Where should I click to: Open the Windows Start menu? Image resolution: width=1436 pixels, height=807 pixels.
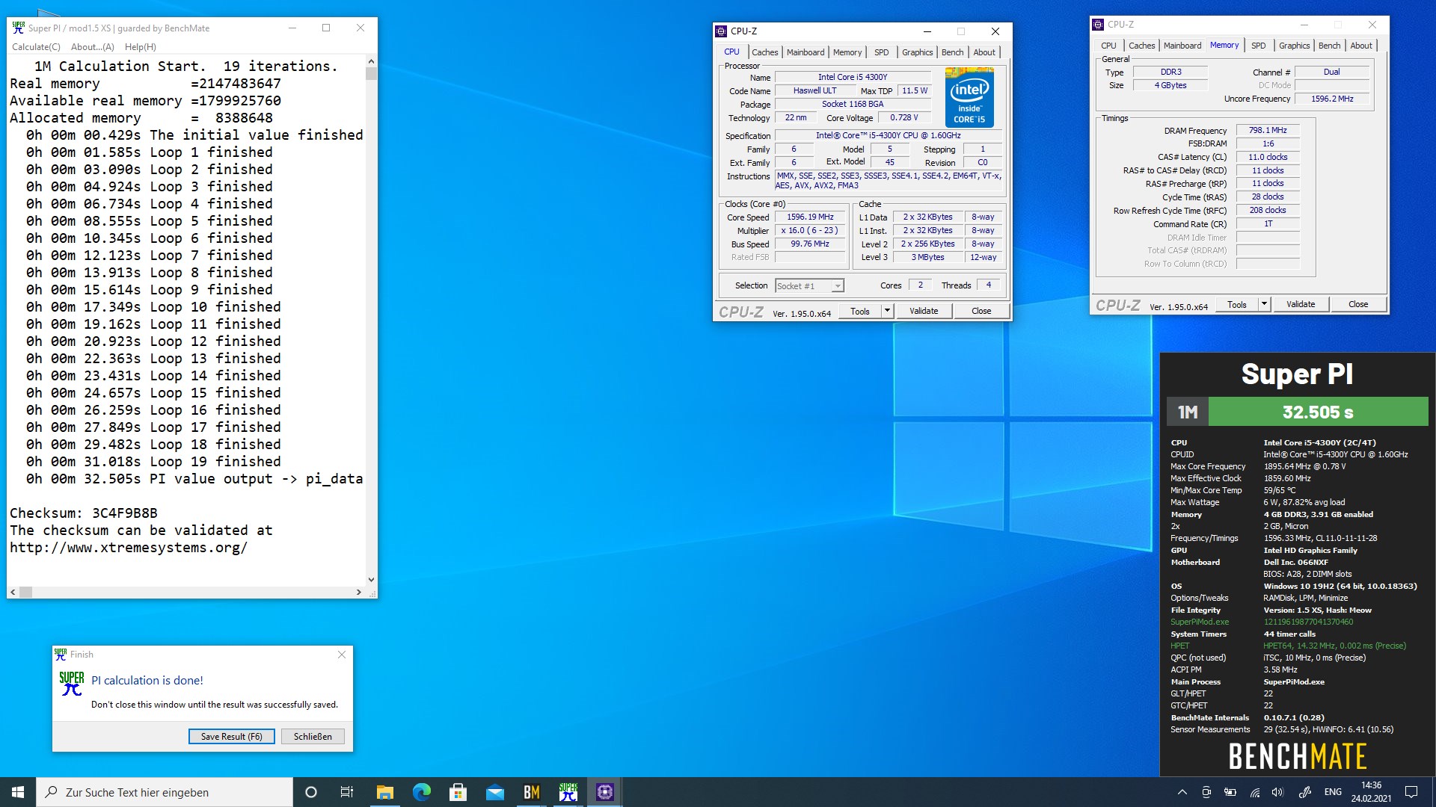click(x=18, y=792)
